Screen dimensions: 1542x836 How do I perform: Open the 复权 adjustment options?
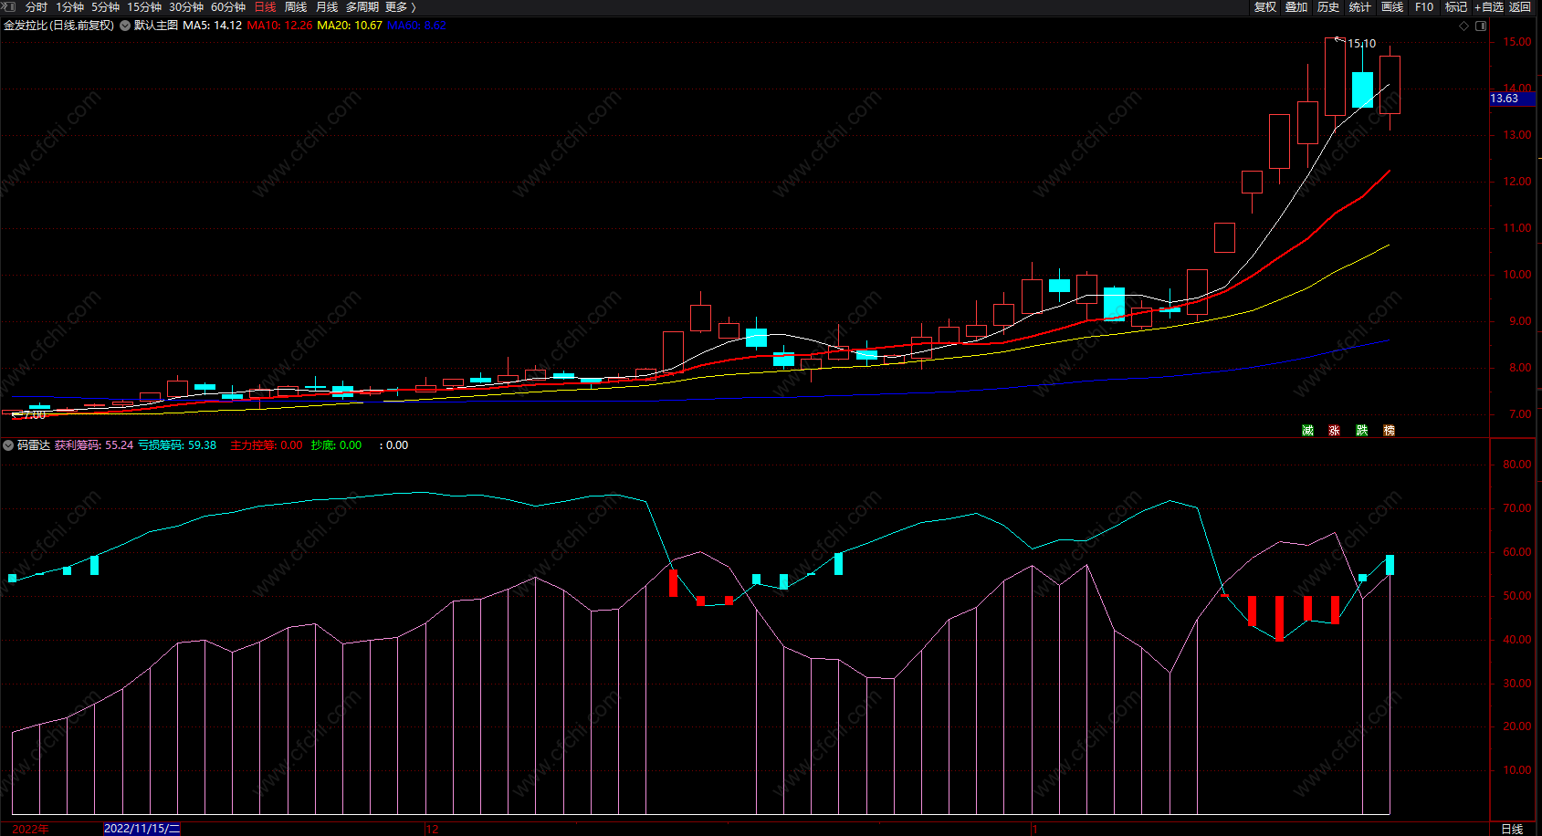coord(1265,7)
